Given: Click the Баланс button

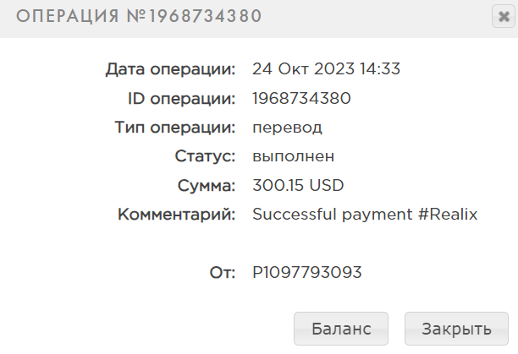Looking at the screenshot, I should (x=341, y=329).
